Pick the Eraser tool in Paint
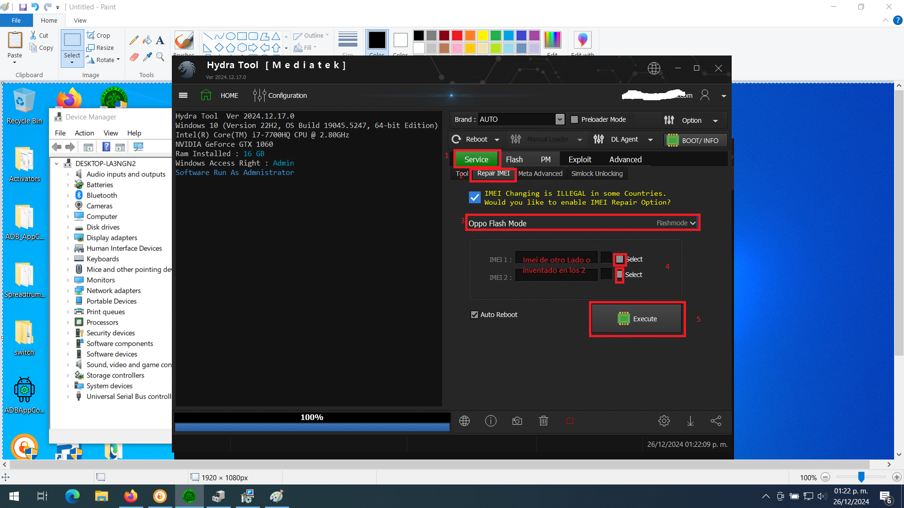Viewport: 904px width, 508px height. pyautogui.click(x=134, y=57)
